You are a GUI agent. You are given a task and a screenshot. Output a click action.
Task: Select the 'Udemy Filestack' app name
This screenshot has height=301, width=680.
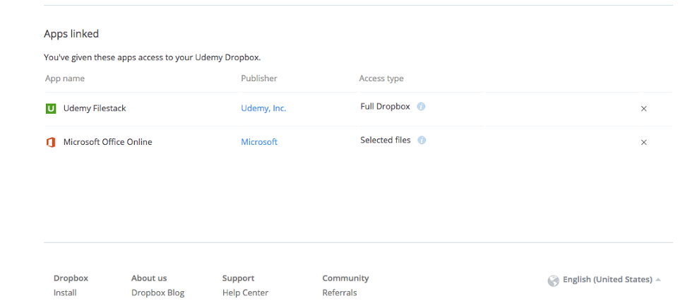pyautogui.click(x=95, y=108)
